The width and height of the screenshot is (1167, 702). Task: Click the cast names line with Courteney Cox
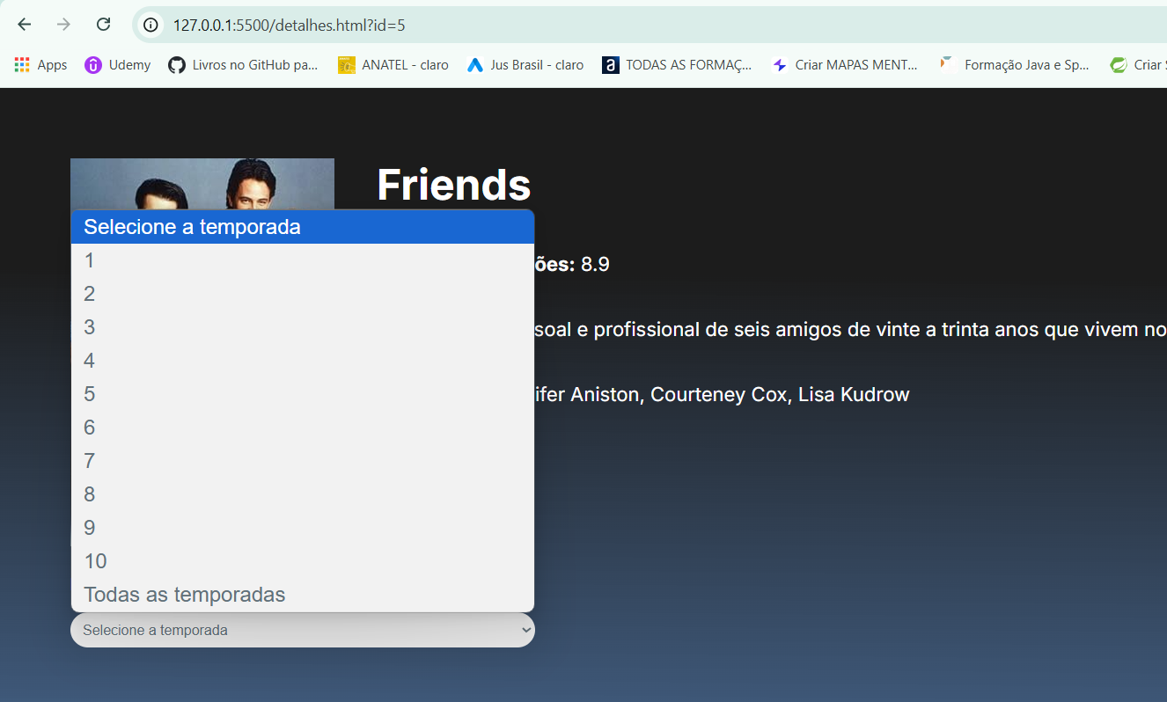tap(722, 394)
